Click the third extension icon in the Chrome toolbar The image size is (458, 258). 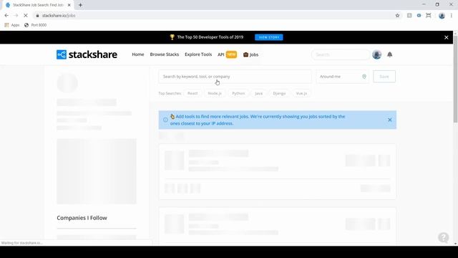pos(429,16)
